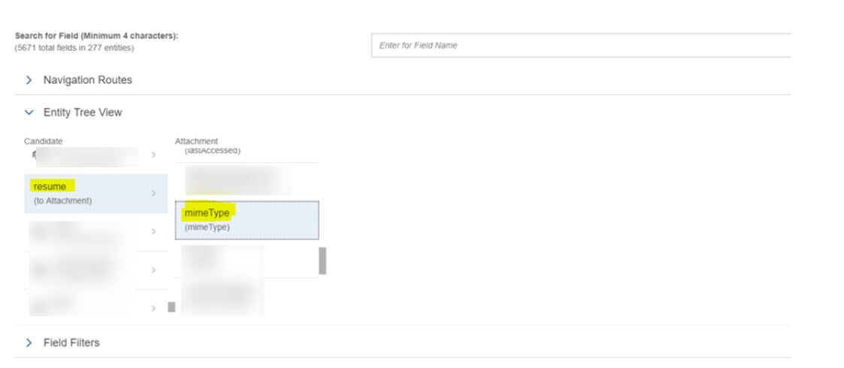Viewport: 844px width, 368px height.
Task: Click the Attachment column scrollbar thumb
Action: click(322, 261)
